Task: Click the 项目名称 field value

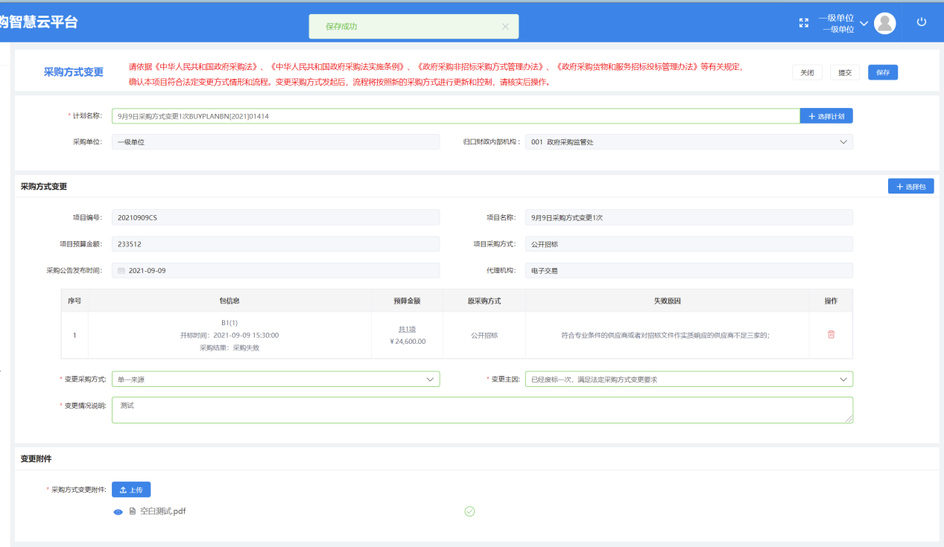Action: [x=689, y=217]
